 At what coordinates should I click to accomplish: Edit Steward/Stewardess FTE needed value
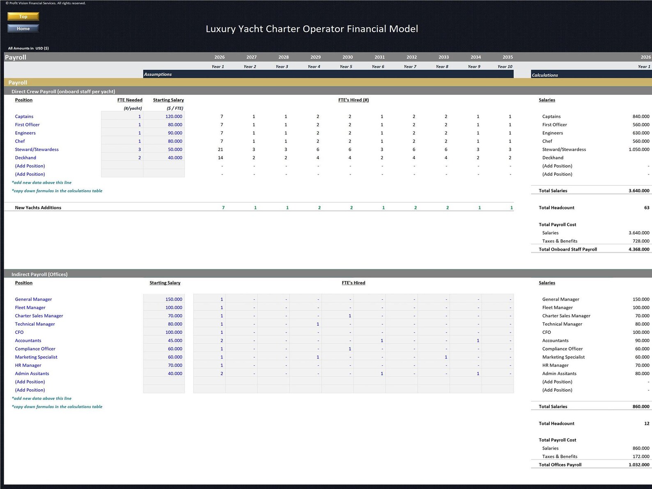[x=122, y=149]
